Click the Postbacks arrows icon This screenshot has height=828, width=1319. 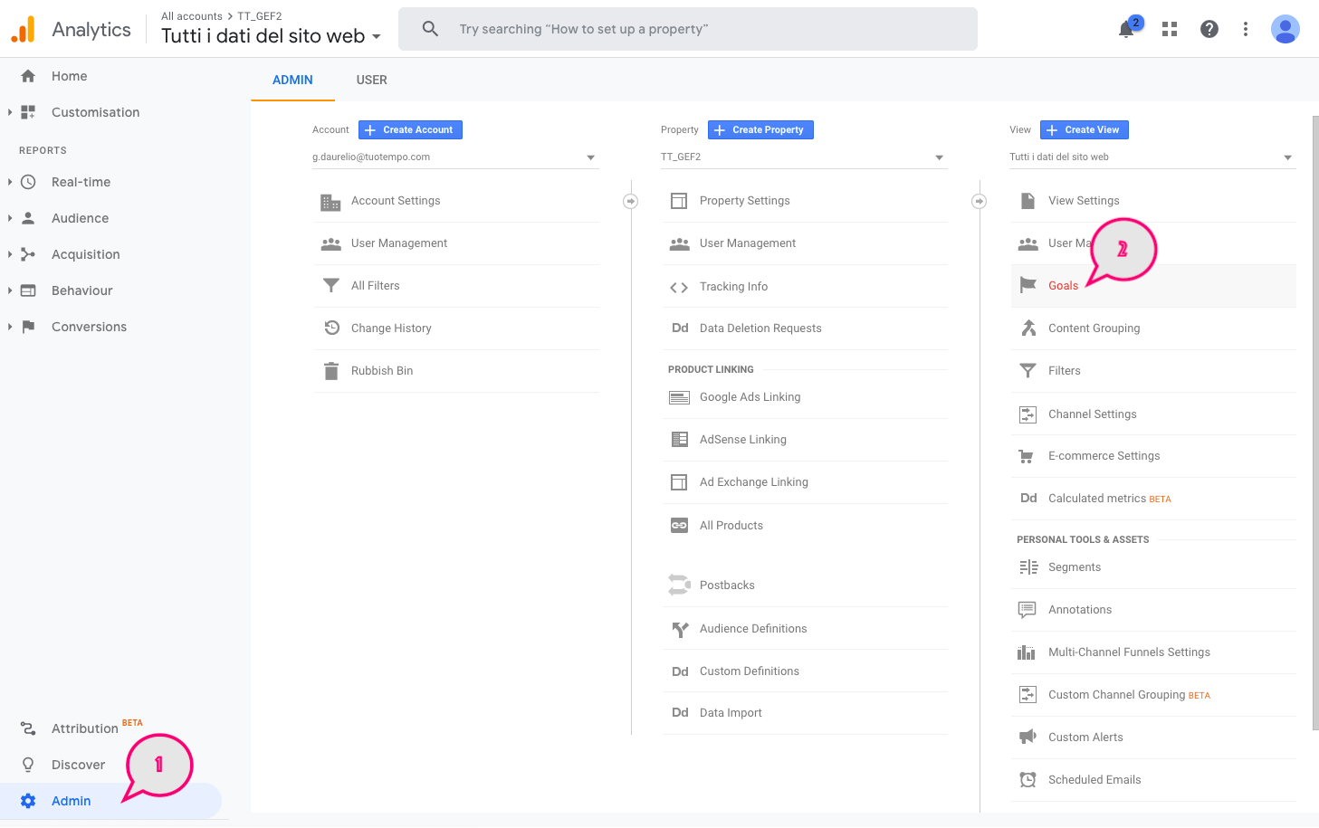[x=679, y=585]
